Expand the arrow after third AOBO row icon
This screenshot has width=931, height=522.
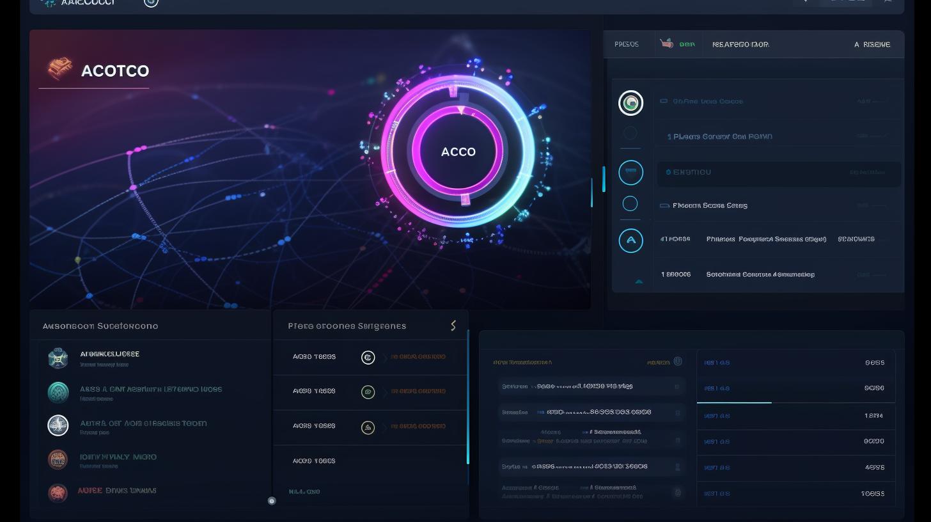click(x=385, y=427)
